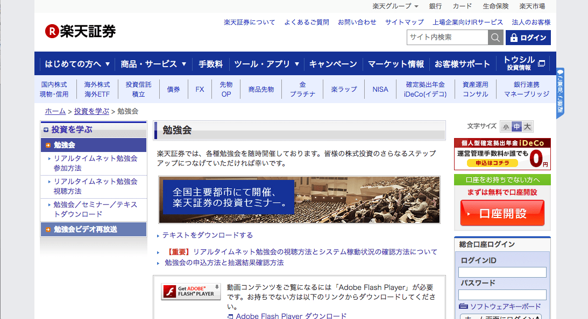Click the ご意見・ご要望 feedback side tab
588x319 pixels.
pyautogui.click(x=560, y=92)
